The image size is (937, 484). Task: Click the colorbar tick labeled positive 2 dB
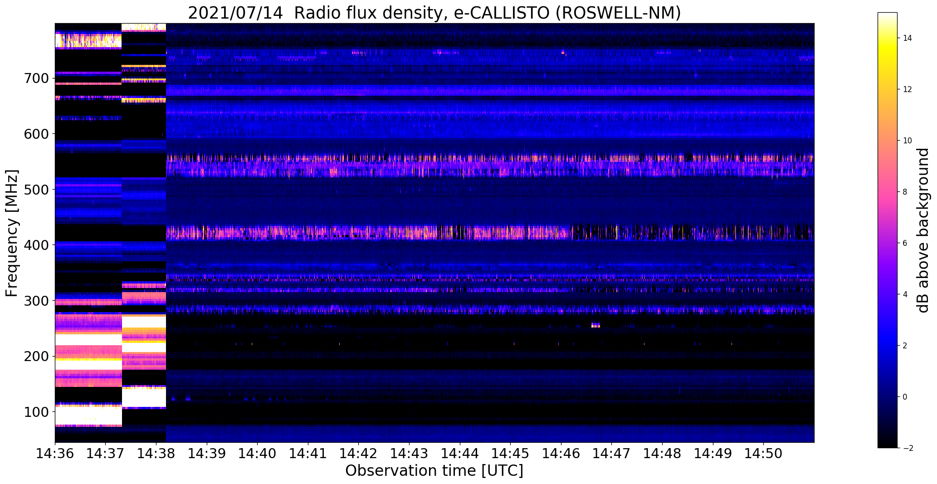click(x=905, y=346)
